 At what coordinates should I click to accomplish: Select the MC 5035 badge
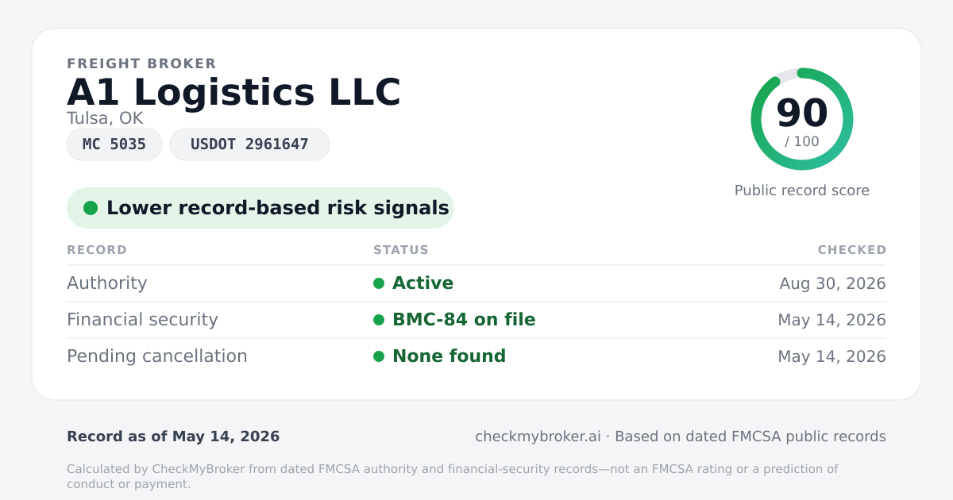[114, 144]
